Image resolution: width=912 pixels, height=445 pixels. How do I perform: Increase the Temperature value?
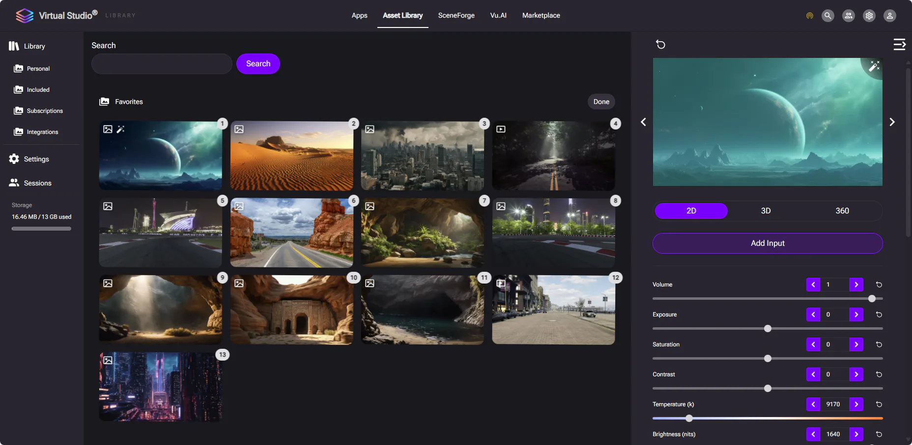pos(856,404)
